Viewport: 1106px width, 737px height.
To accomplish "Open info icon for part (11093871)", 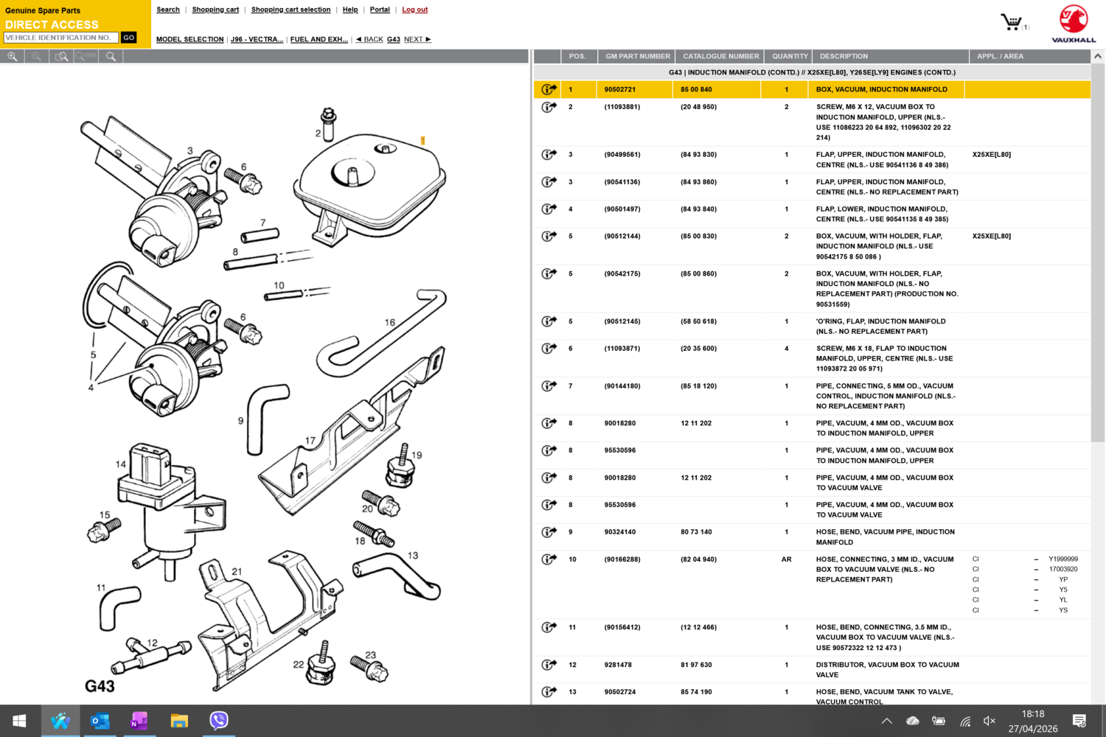I will pyautogui.click(x=549, y=349).
